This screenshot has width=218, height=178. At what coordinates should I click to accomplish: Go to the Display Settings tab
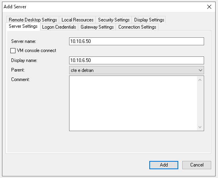(149, 20)
